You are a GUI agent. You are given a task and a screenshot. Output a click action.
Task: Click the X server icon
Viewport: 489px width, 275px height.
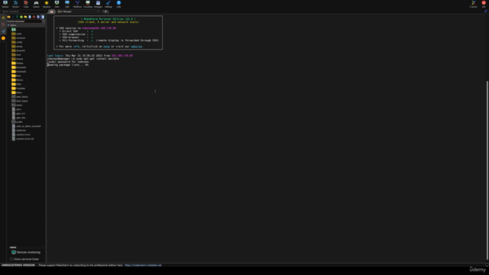(474, 4)
